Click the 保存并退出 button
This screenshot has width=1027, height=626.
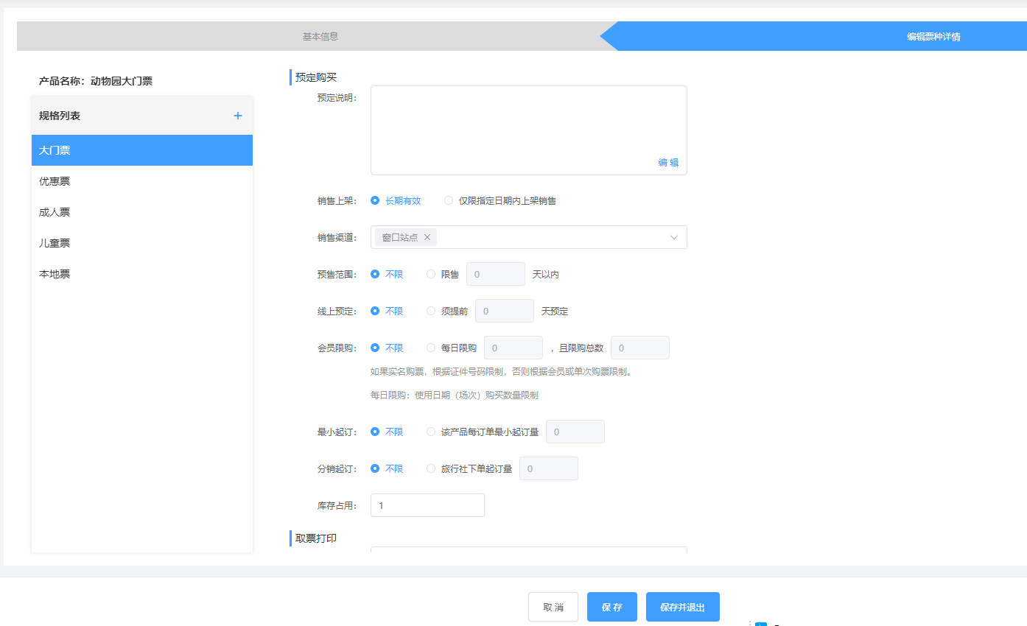(x=682, y=607)
